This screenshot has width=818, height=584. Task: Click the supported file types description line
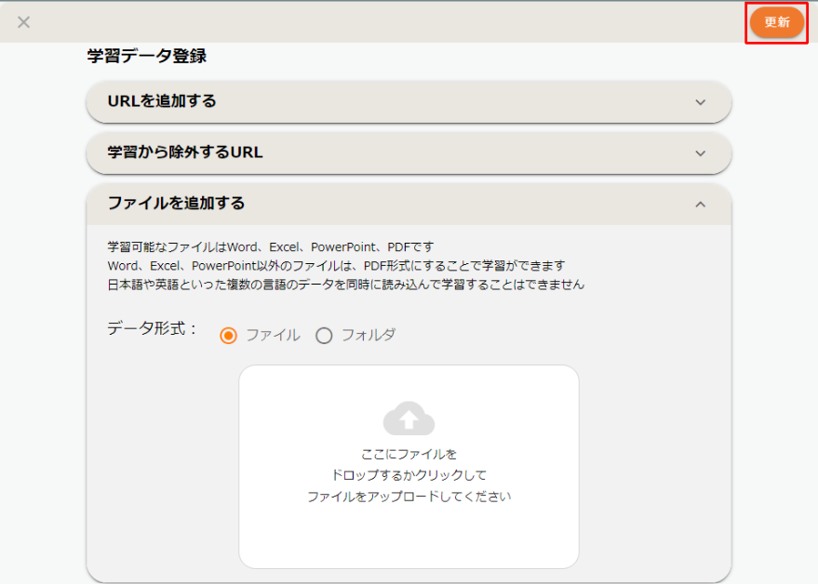271,247
